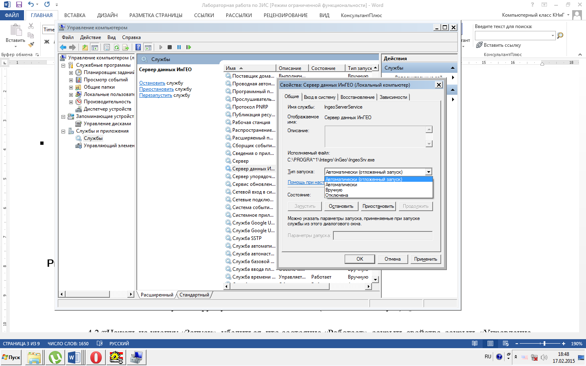Open the Справка menu

click(131, 37)
